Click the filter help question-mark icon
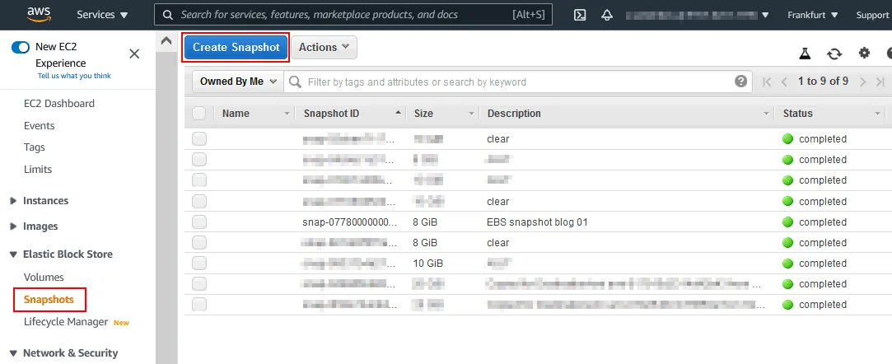This screenshot has width=892, height=364. tap(741, 82)
